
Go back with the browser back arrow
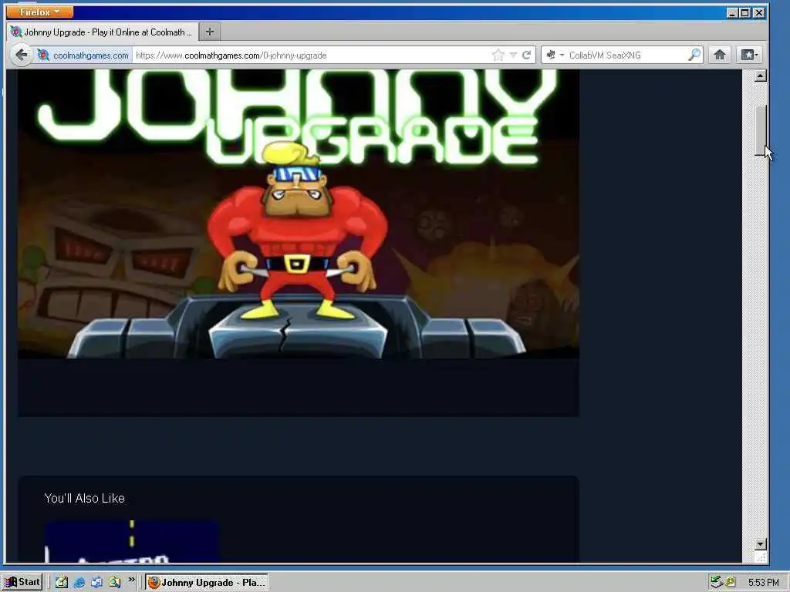tap(21, 55)
